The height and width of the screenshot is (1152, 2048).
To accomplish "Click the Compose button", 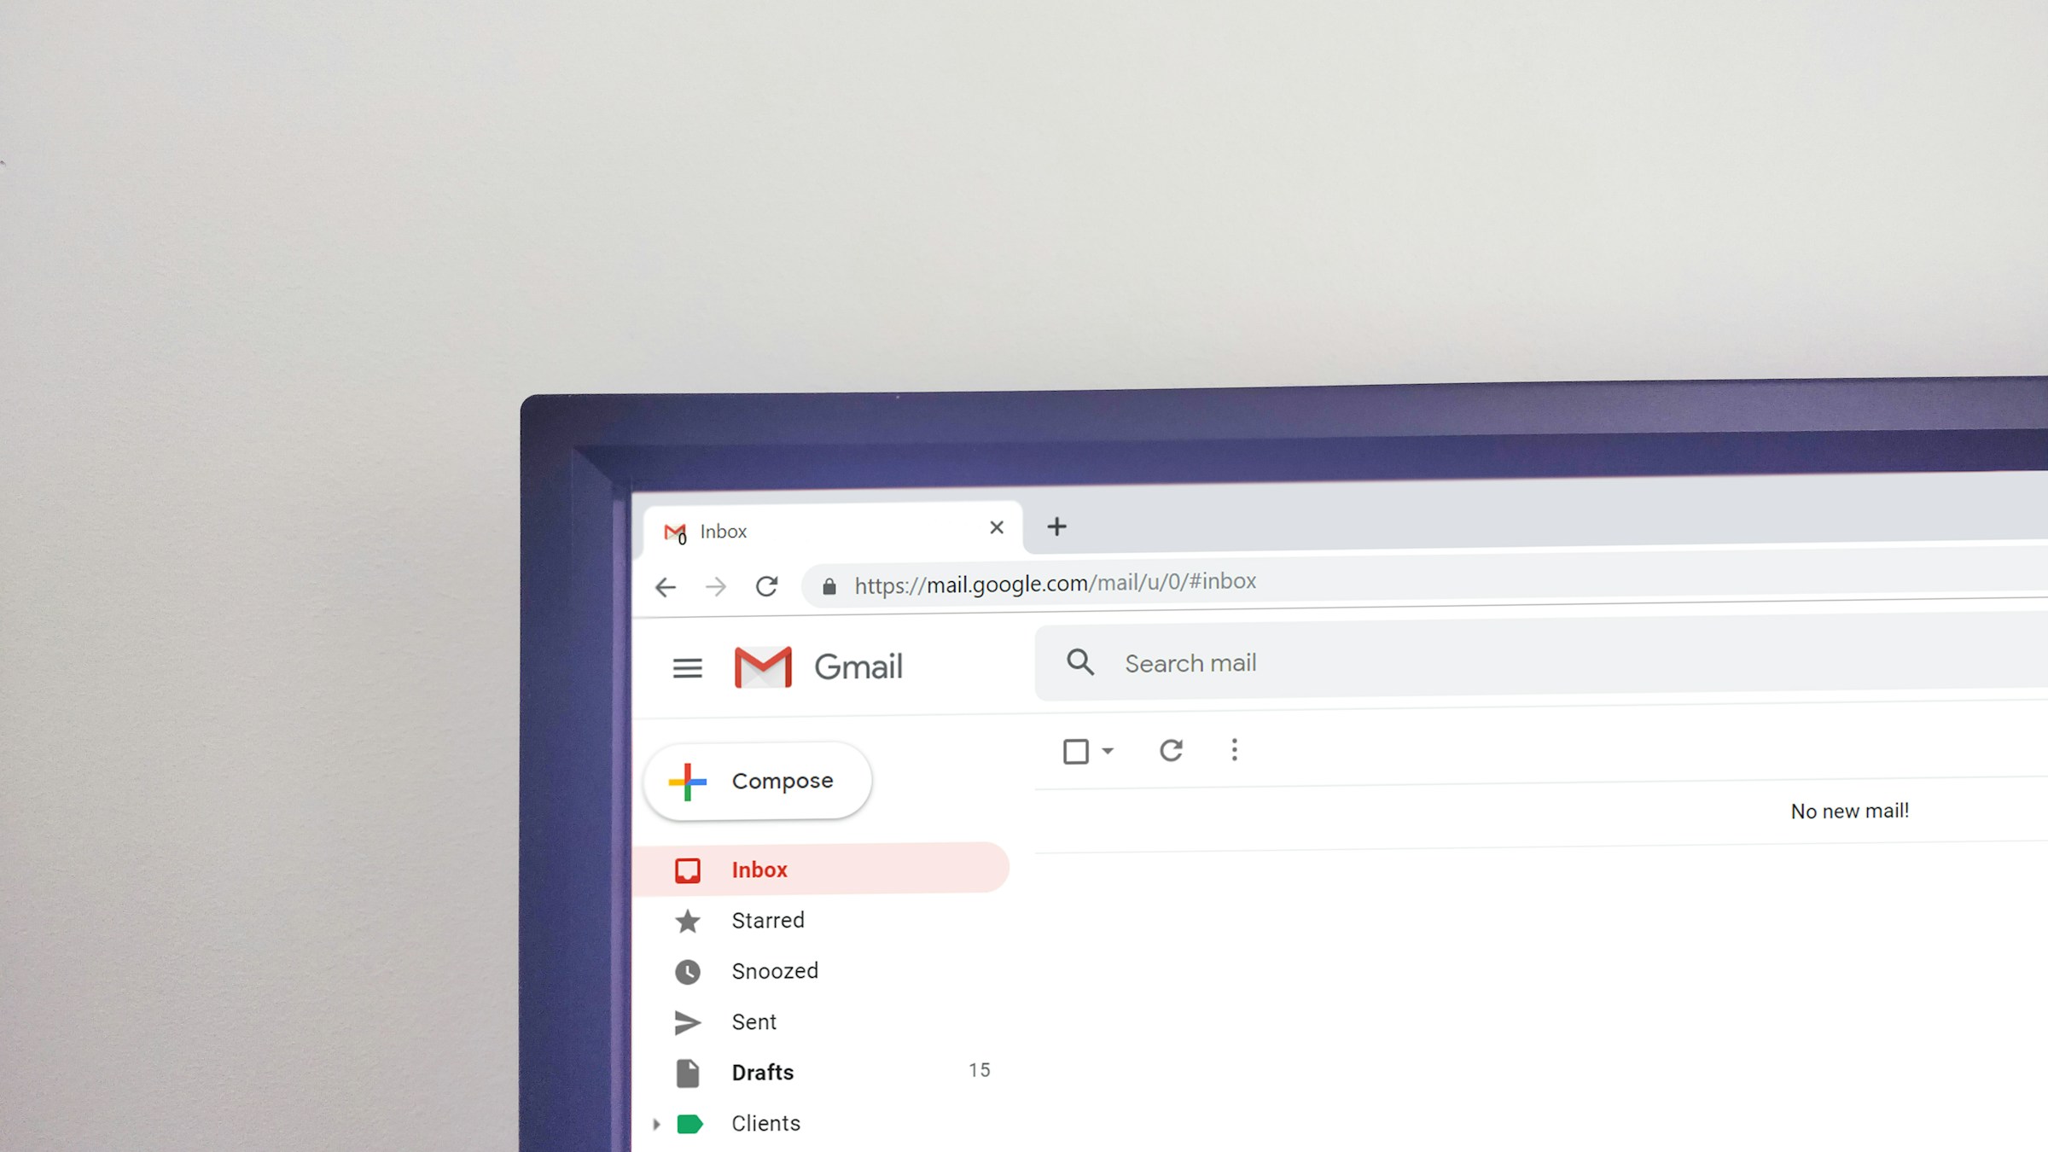I will [759, 781].
